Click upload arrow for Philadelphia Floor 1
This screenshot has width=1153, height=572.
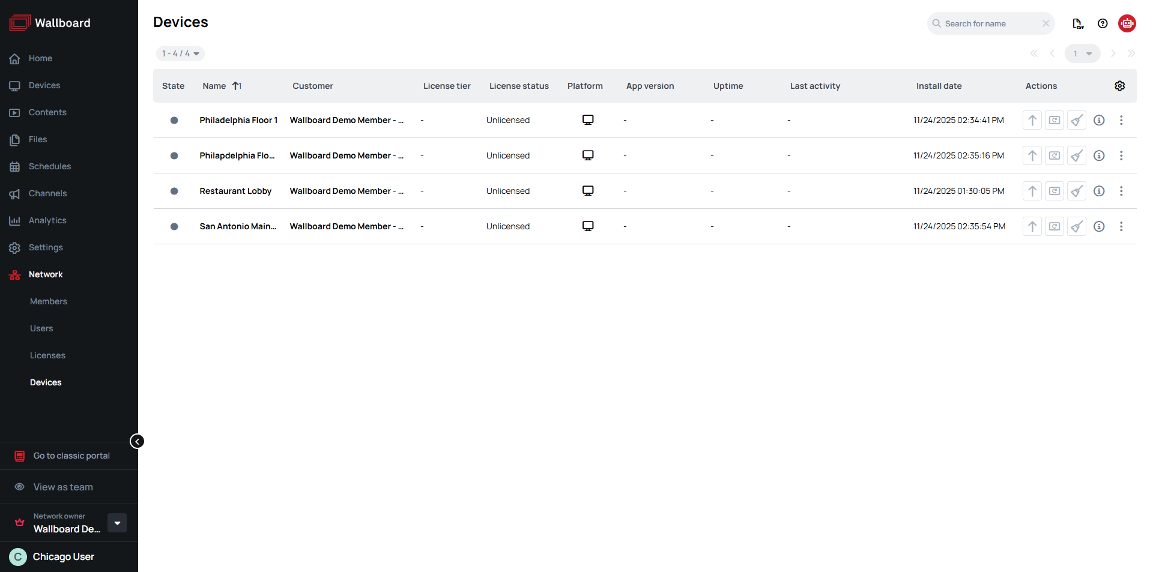(1032, 120)
